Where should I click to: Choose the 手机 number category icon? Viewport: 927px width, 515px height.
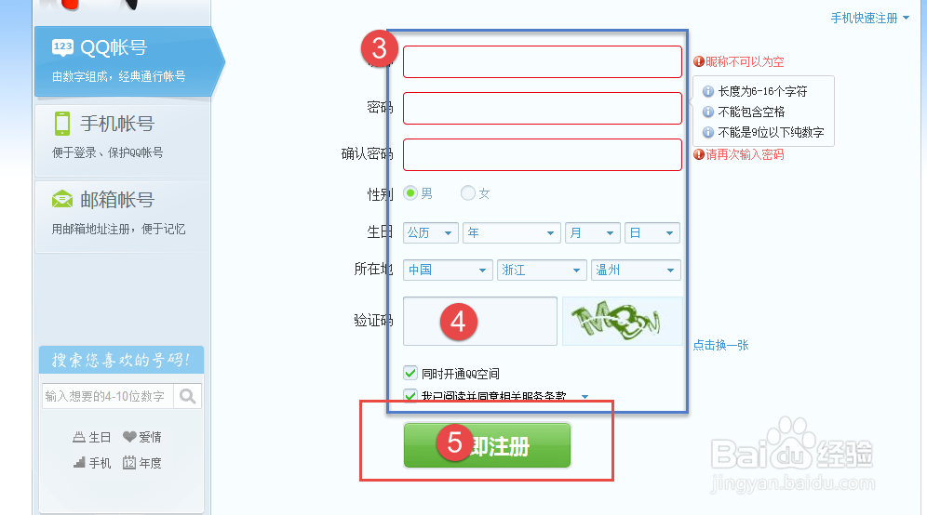79,462
